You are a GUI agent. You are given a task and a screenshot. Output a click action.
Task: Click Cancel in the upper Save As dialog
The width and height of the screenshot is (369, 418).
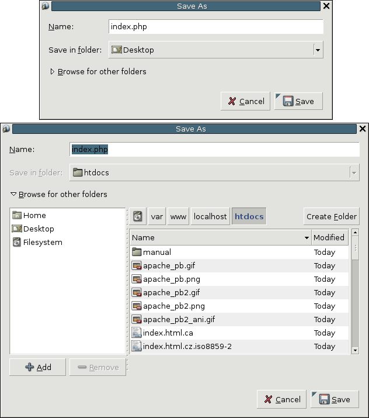[245, 101]
